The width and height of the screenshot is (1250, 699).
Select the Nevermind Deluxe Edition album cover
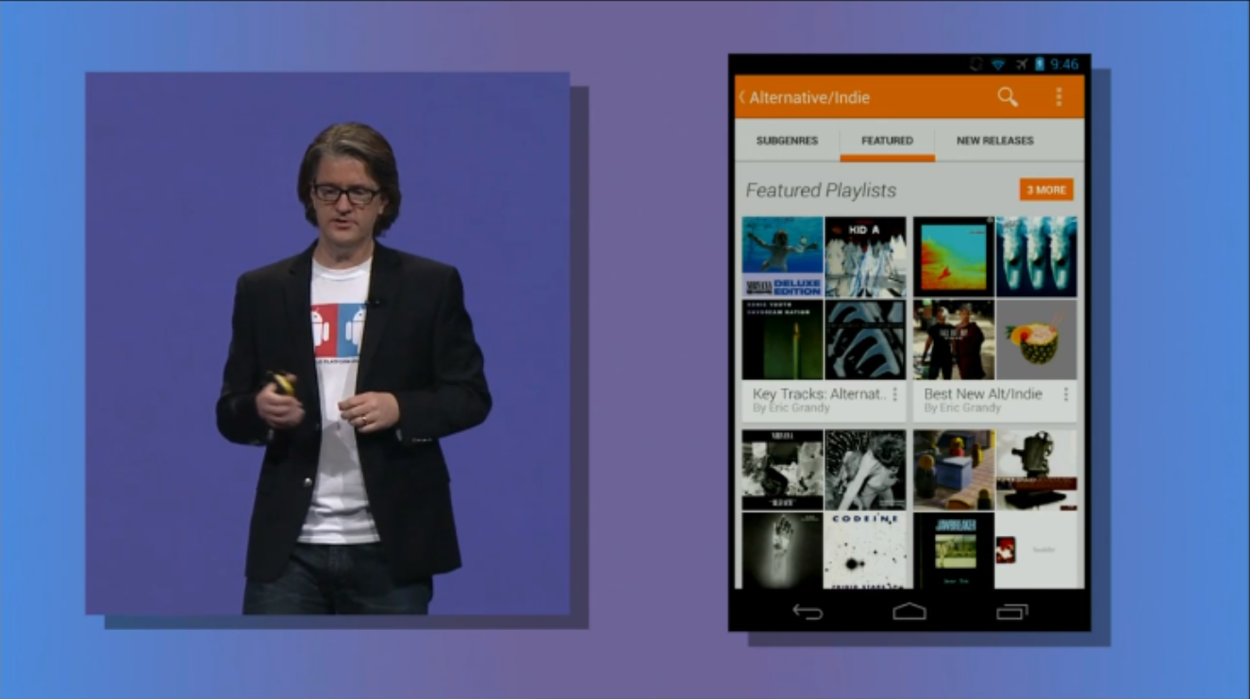point(782,257)
